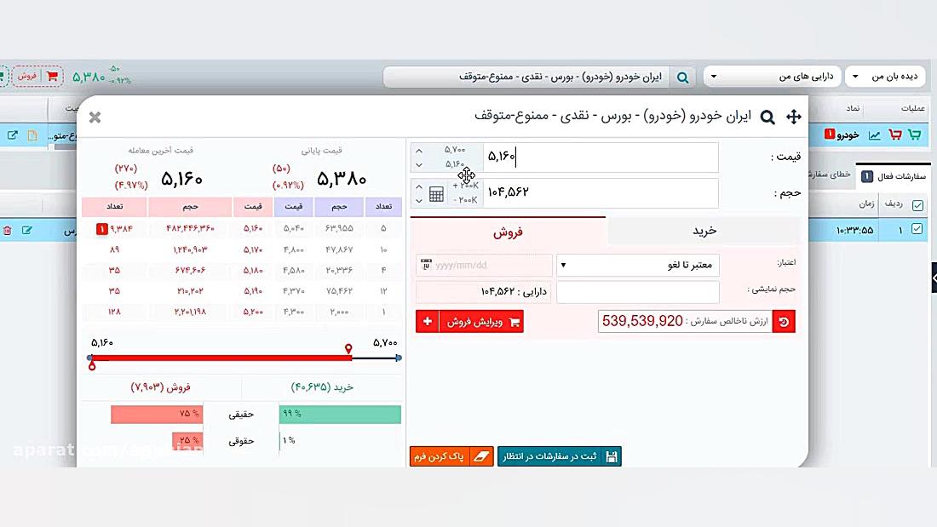Click the search button beside the symbol search bar

pyautogui.click(x=682, y=77)
